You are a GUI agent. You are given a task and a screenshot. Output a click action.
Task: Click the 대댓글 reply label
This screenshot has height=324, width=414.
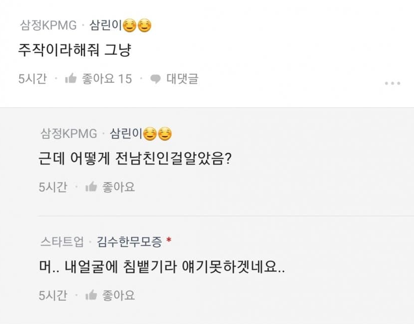click(182, 78)
